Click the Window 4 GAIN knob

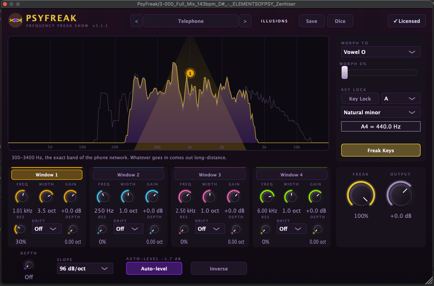click(x=316, y=197)
